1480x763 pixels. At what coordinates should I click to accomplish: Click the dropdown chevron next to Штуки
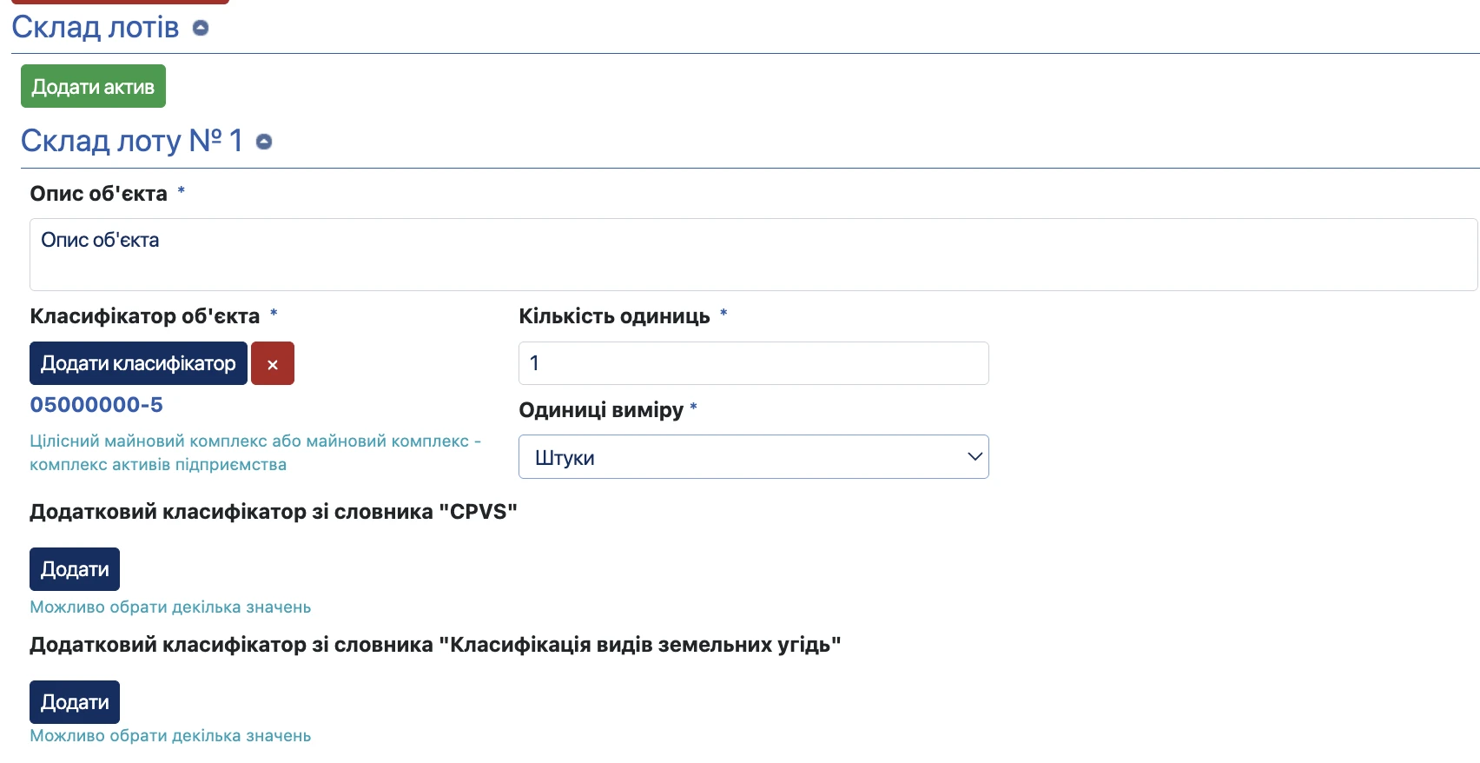[975, 457]
